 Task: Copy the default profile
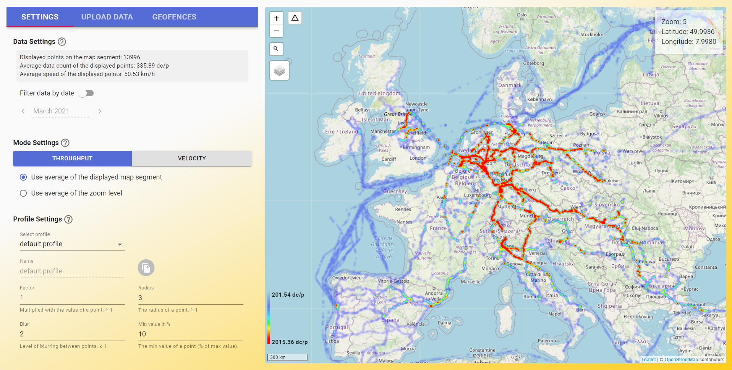tap(146, 268)
